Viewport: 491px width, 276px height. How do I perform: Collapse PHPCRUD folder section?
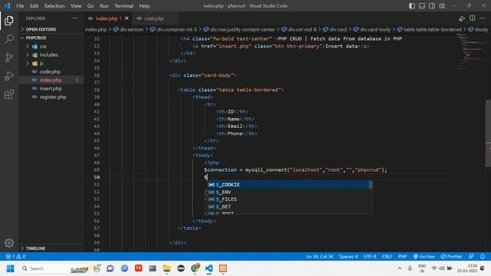click(36, 38)
